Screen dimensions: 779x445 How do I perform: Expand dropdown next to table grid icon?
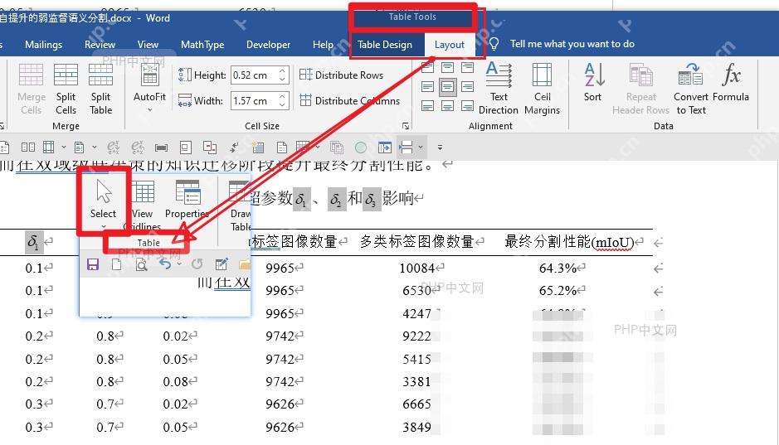tap(64, 148)
